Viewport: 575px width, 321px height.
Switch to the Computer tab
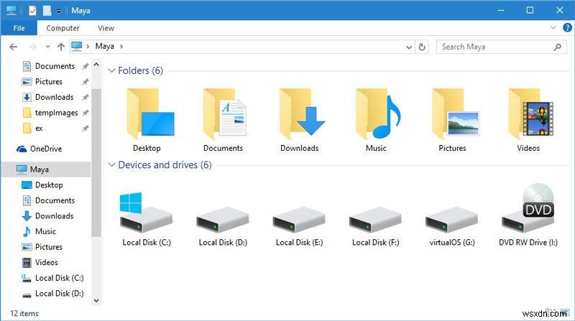tap(63, 28)
